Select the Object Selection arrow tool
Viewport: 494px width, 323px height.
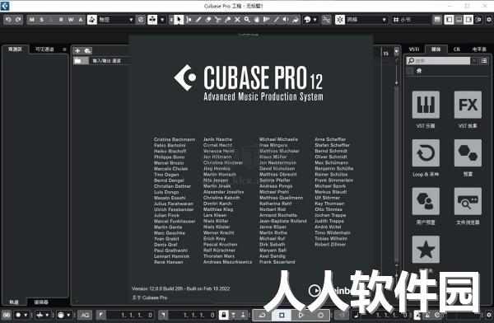[x=179, y=20]
